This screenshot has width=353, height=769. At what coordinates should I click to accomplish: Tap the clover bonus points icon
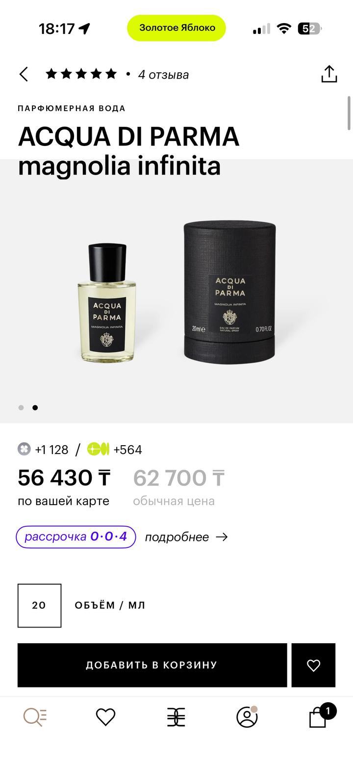pyautogui.click(x=24, y=449)
